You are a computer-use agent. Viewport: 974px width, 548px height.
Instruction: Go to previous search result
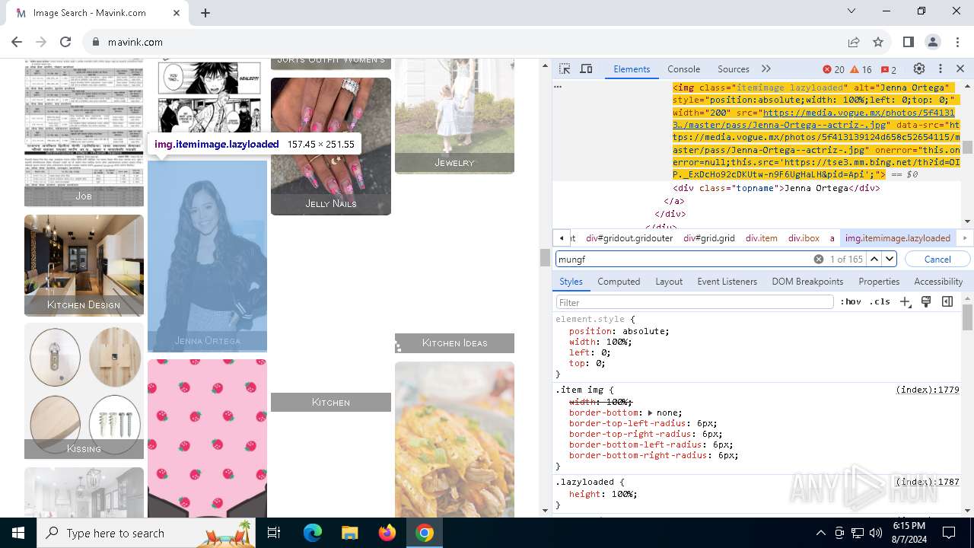874,259
